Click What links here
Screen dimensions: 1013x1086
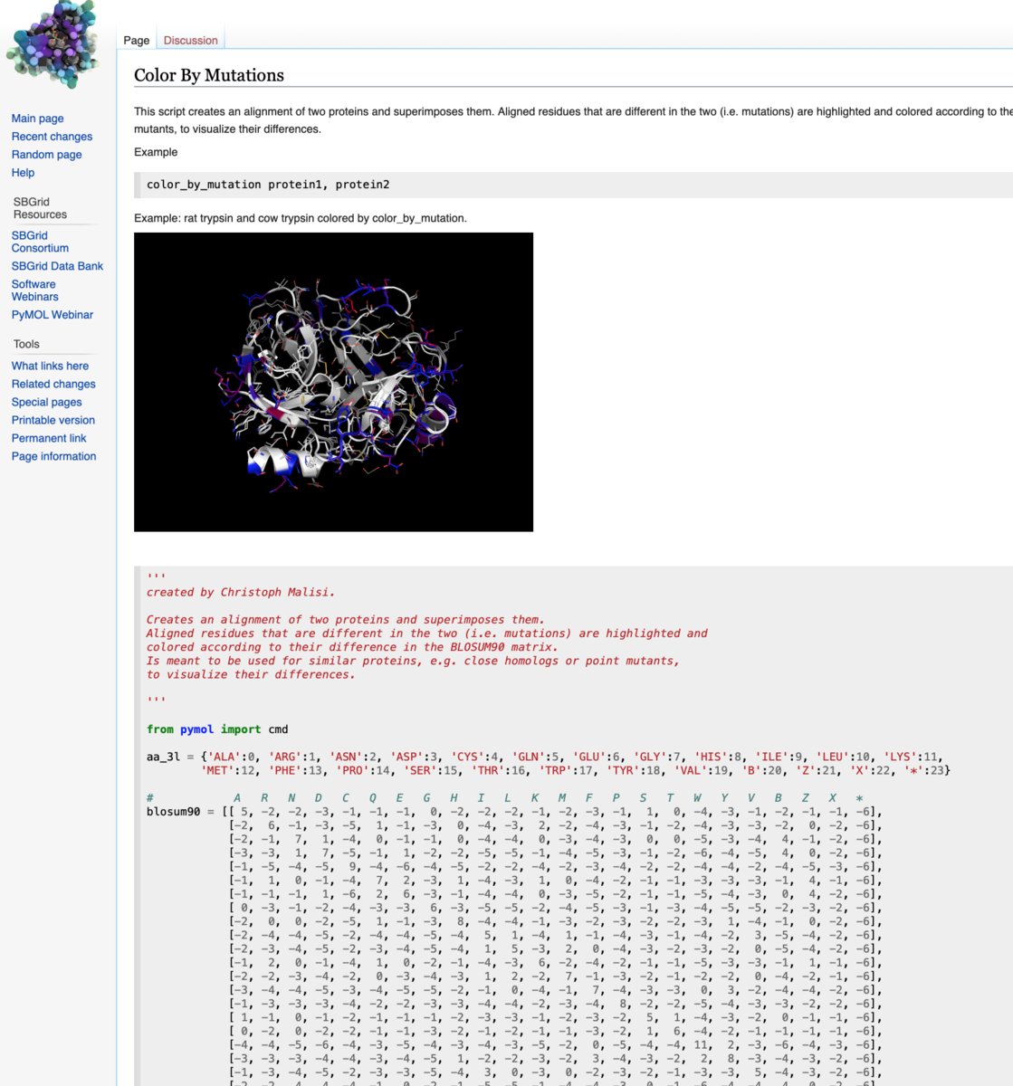[x=50, y=366]
